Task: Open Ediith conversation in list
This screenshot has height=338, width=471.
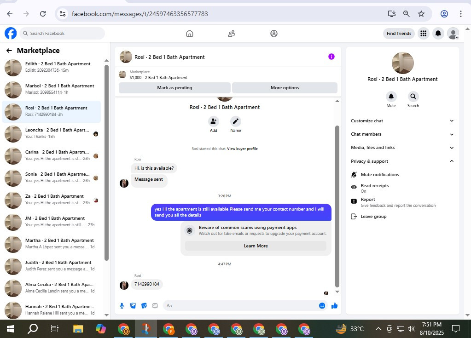Action: click(x=52, y=68)
